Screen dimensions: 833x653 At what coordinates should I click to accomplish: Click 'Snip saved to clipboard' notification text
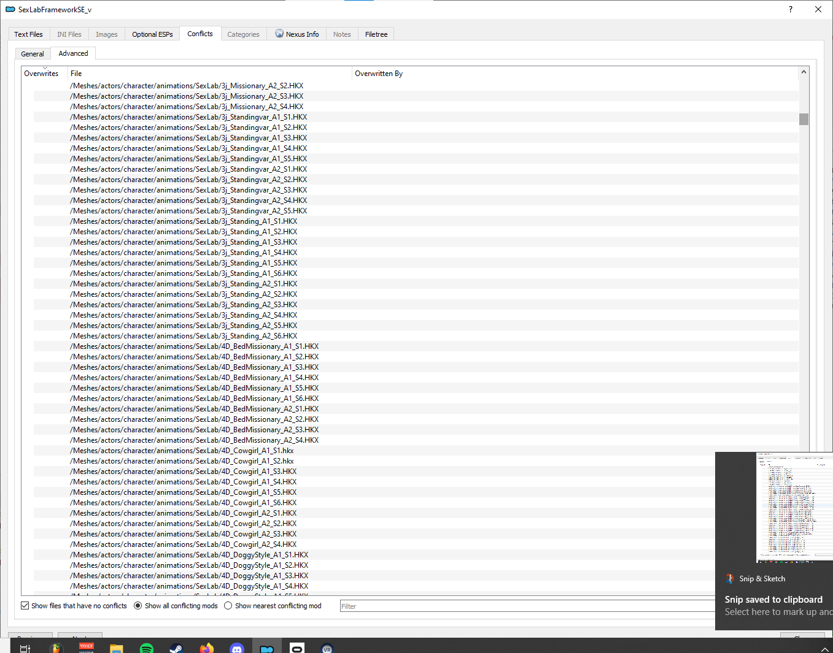pos(773,600)
